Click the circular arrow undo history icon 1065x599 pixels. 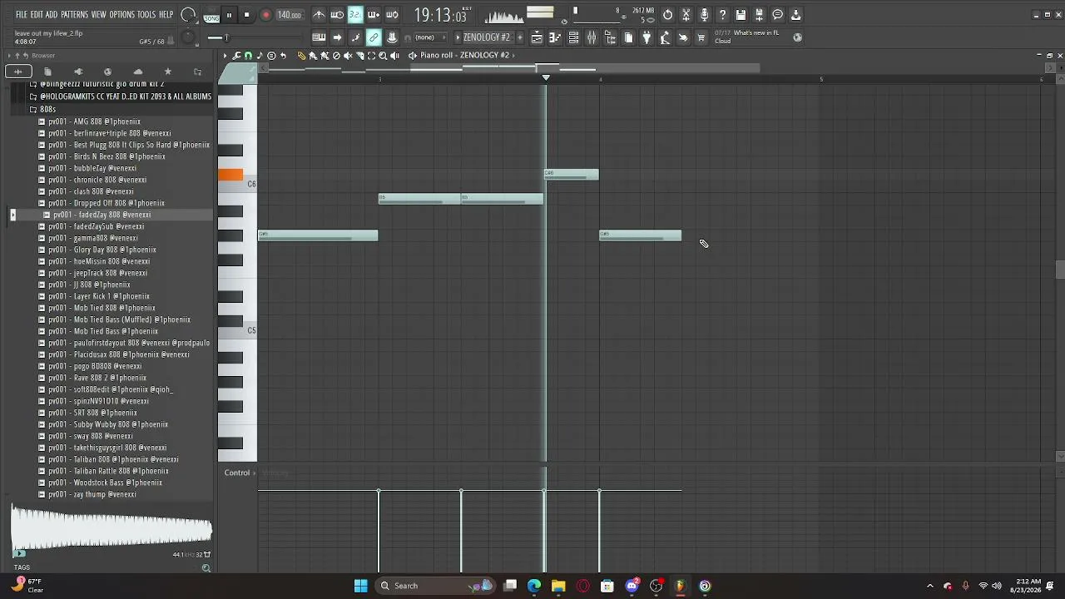[667, 15]
